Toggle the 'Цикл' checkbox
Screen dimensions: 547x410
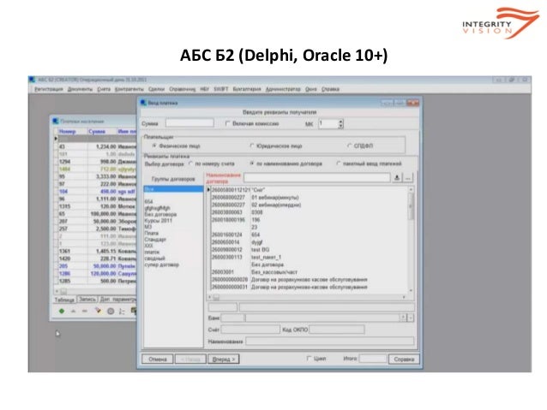[309, 358]
